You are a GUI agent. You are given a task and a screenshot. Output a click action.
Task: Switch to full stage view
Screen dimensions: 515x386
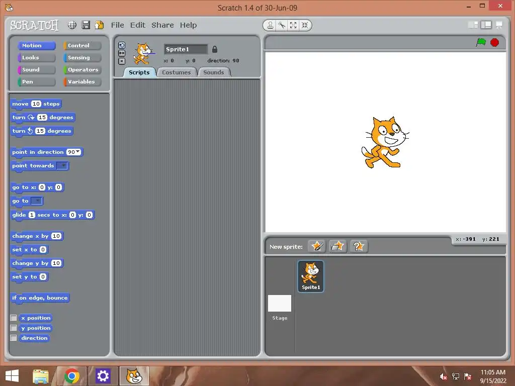click(486, 25)
